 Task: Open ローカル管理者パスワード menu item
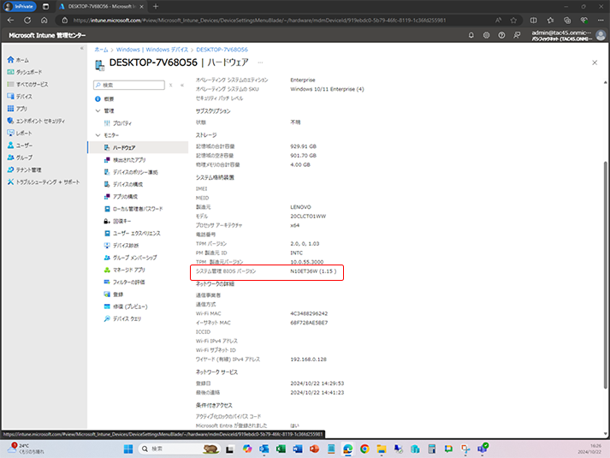pos(133,209)
